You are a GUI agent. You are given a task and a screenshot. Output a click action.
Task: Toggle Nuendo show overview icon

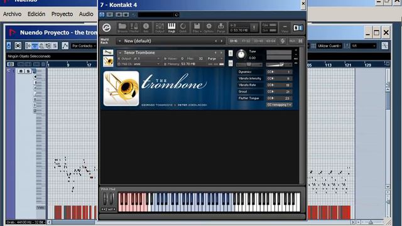coord(41,46)
